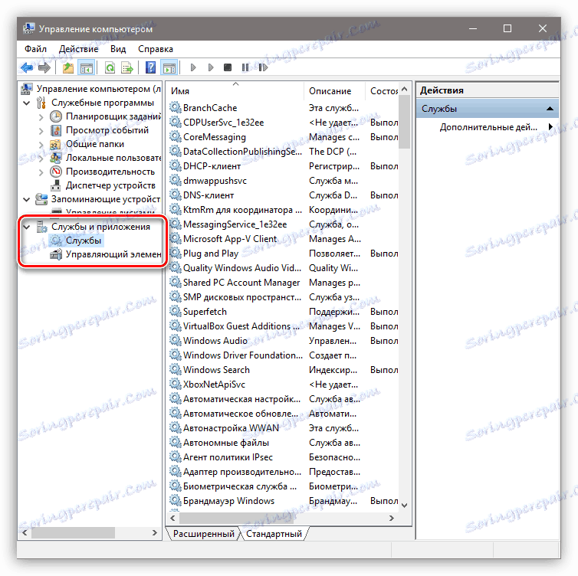578x576 pixels.
Task: Collapse the Службы section in Actions pane
Action: (x=550, y=108)
